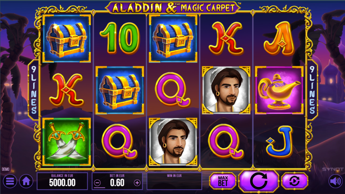Screen dimensions: 345x194
Task: Mute the game sound speaker
Action: [x=336, y=181]
